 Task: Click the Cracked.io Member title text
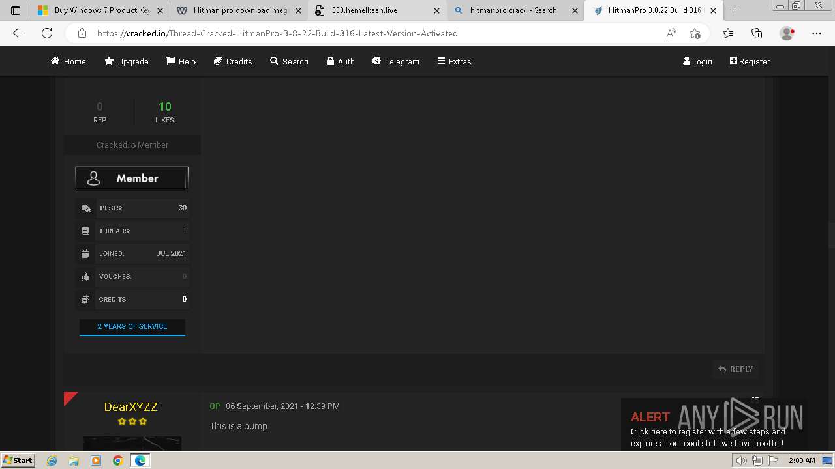(x=132, y=145)
